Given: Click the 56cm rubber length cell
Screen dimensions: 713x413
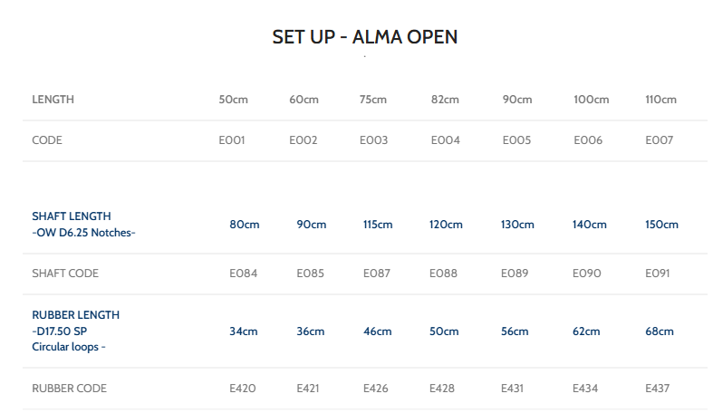Looking at the screenshot, I should [515, 331].
